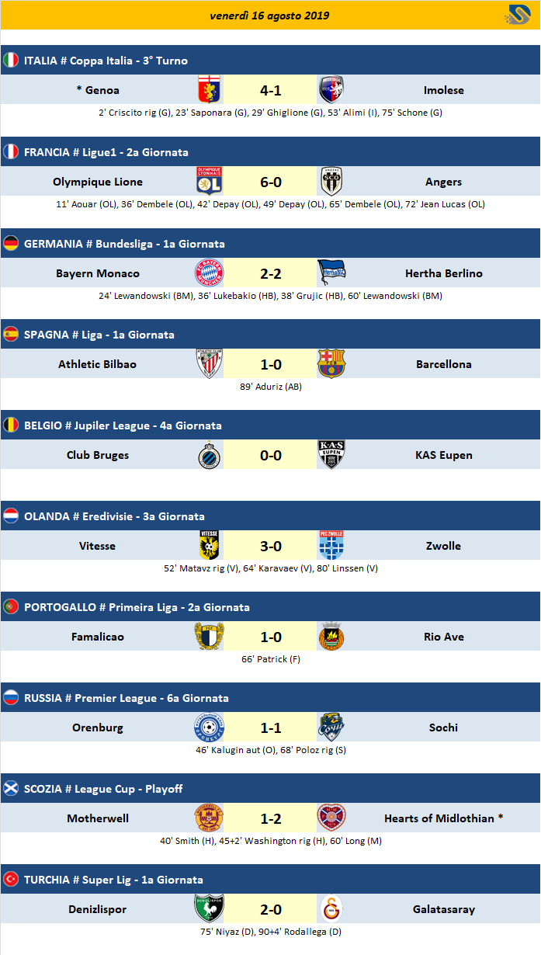Viewport: 541px width, 955px height.
Task: Click the Scotland flag icon
Action: (x=11, y=789)
